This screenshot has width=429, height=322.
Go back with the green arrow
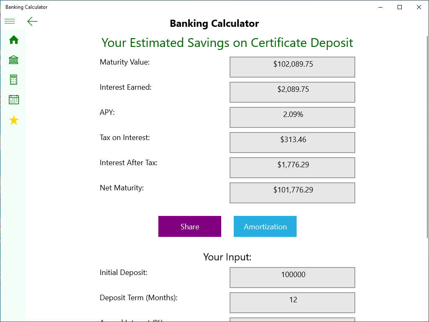[x=32, y=21]
